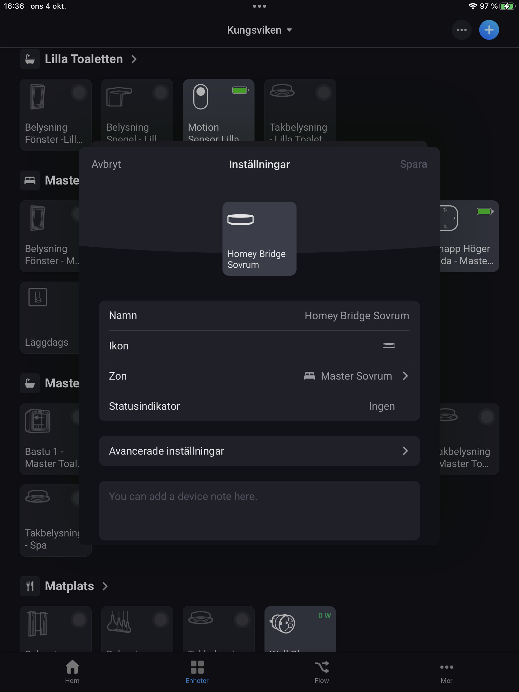Open Belysning Fönster - Master tile
This screenshot has height=692, width=519.
pos(49,236)
